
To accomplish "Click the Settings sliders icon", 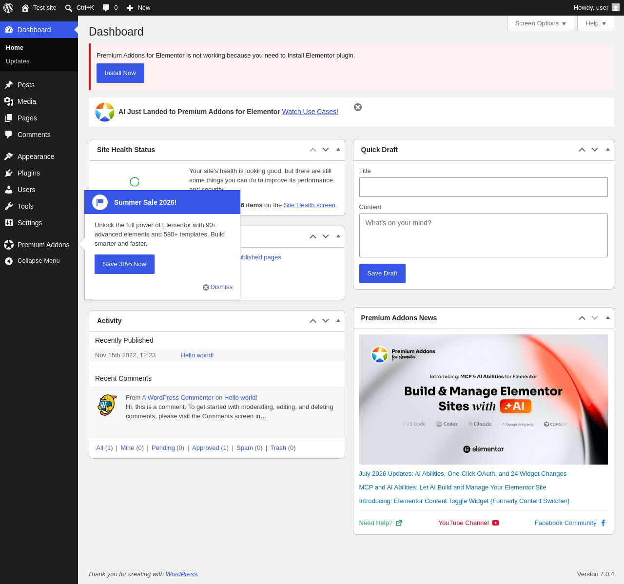I will tap(9, 223).
